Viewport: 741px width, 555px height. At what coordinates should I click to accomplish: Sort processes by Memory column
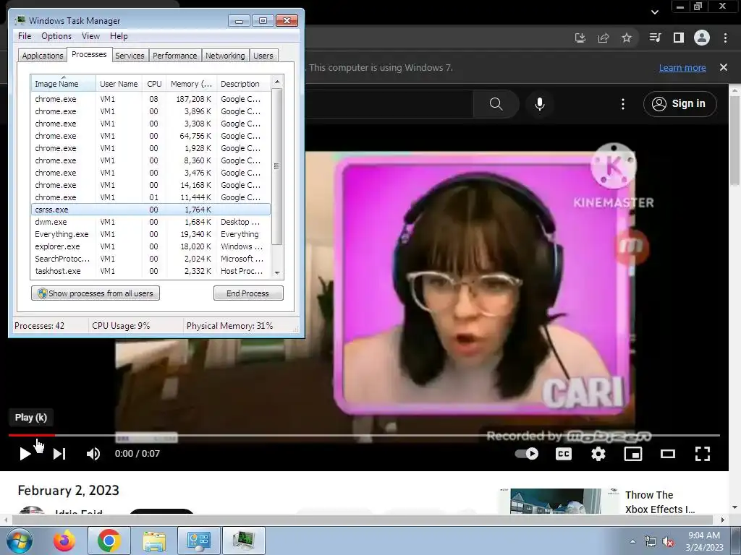click(191, 84)
